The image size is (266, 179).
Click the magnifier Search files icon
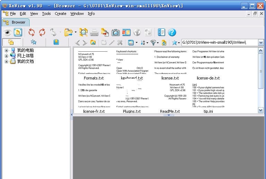point(83,32)
